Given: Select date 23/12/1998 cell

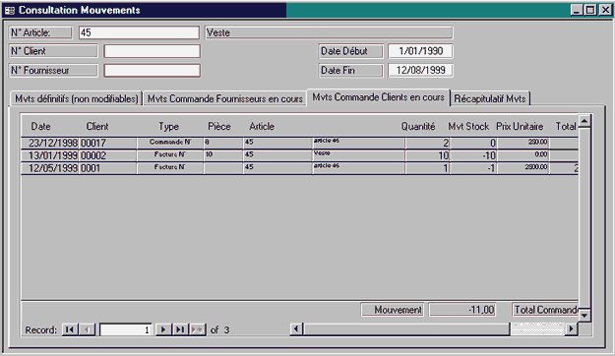Looking at the screenshot, I should 50,143.
